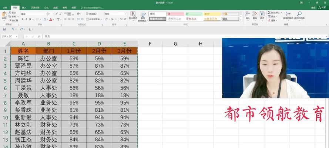The height and width of the screenshot is (148, 329).
Task: Open the fill color dropdown arrow
Action: click(x=47, y=19)
